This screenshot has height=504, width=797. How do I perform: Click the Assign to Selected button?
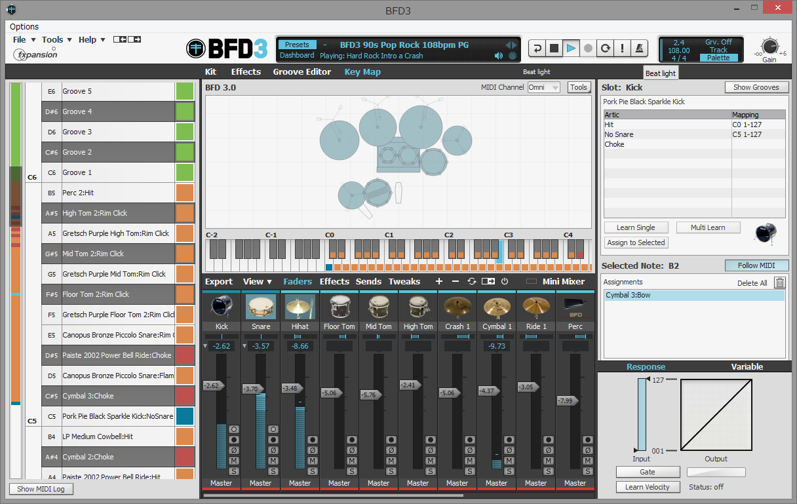(636, 242)
